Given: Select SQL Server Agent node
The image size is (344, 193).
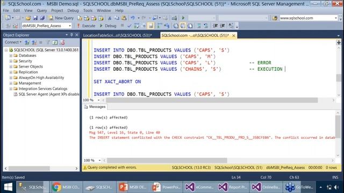Looking at the screenshot, I should coord(49,94).
